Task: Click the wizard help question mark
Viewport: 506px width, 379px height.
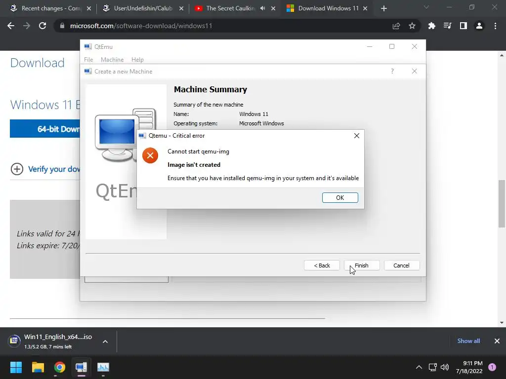Action: point(392,71)
